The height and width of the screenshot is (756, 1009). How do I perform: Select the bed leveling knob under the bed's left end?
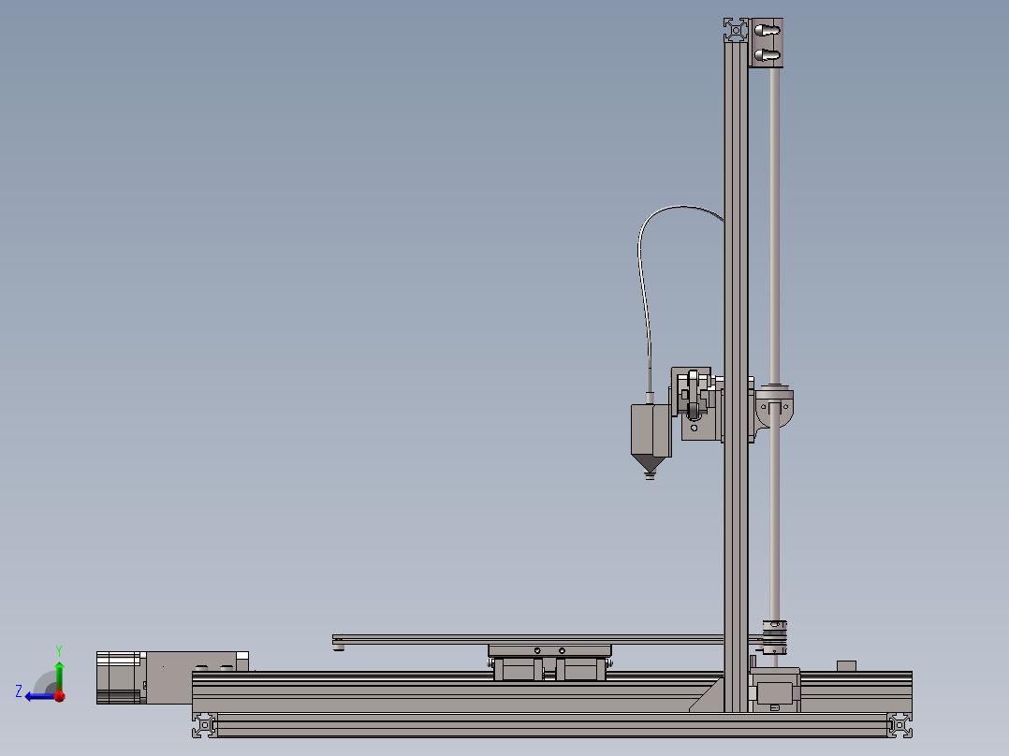(x=339, y=647)
